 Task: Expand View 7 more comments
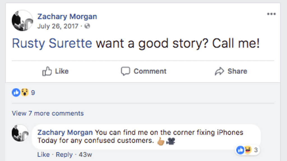(48, 113)
